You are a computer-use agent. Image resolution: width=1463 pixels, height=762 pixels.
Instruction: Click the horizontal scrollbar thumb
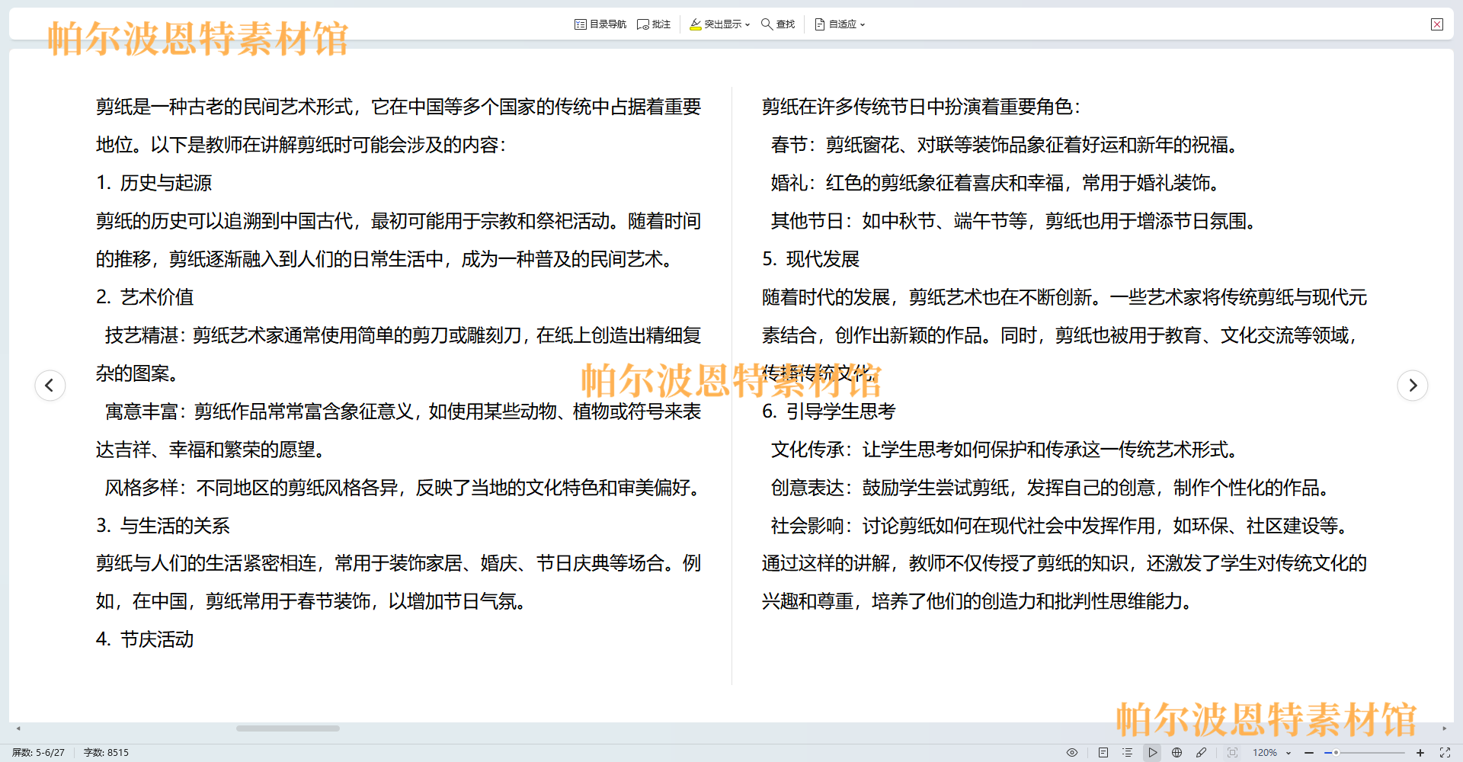pyautogui.click(x=288, y=728)
